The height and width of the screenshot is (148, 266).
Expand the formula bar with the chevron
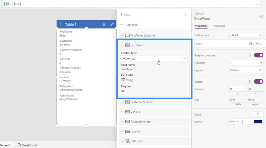256,4
